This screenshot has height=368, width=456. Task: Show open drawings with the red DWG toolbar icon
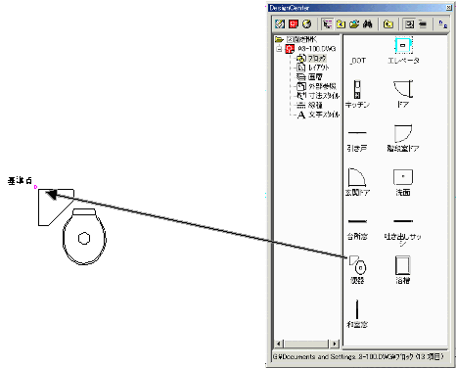pyautogui.click(x=294, y=23)
